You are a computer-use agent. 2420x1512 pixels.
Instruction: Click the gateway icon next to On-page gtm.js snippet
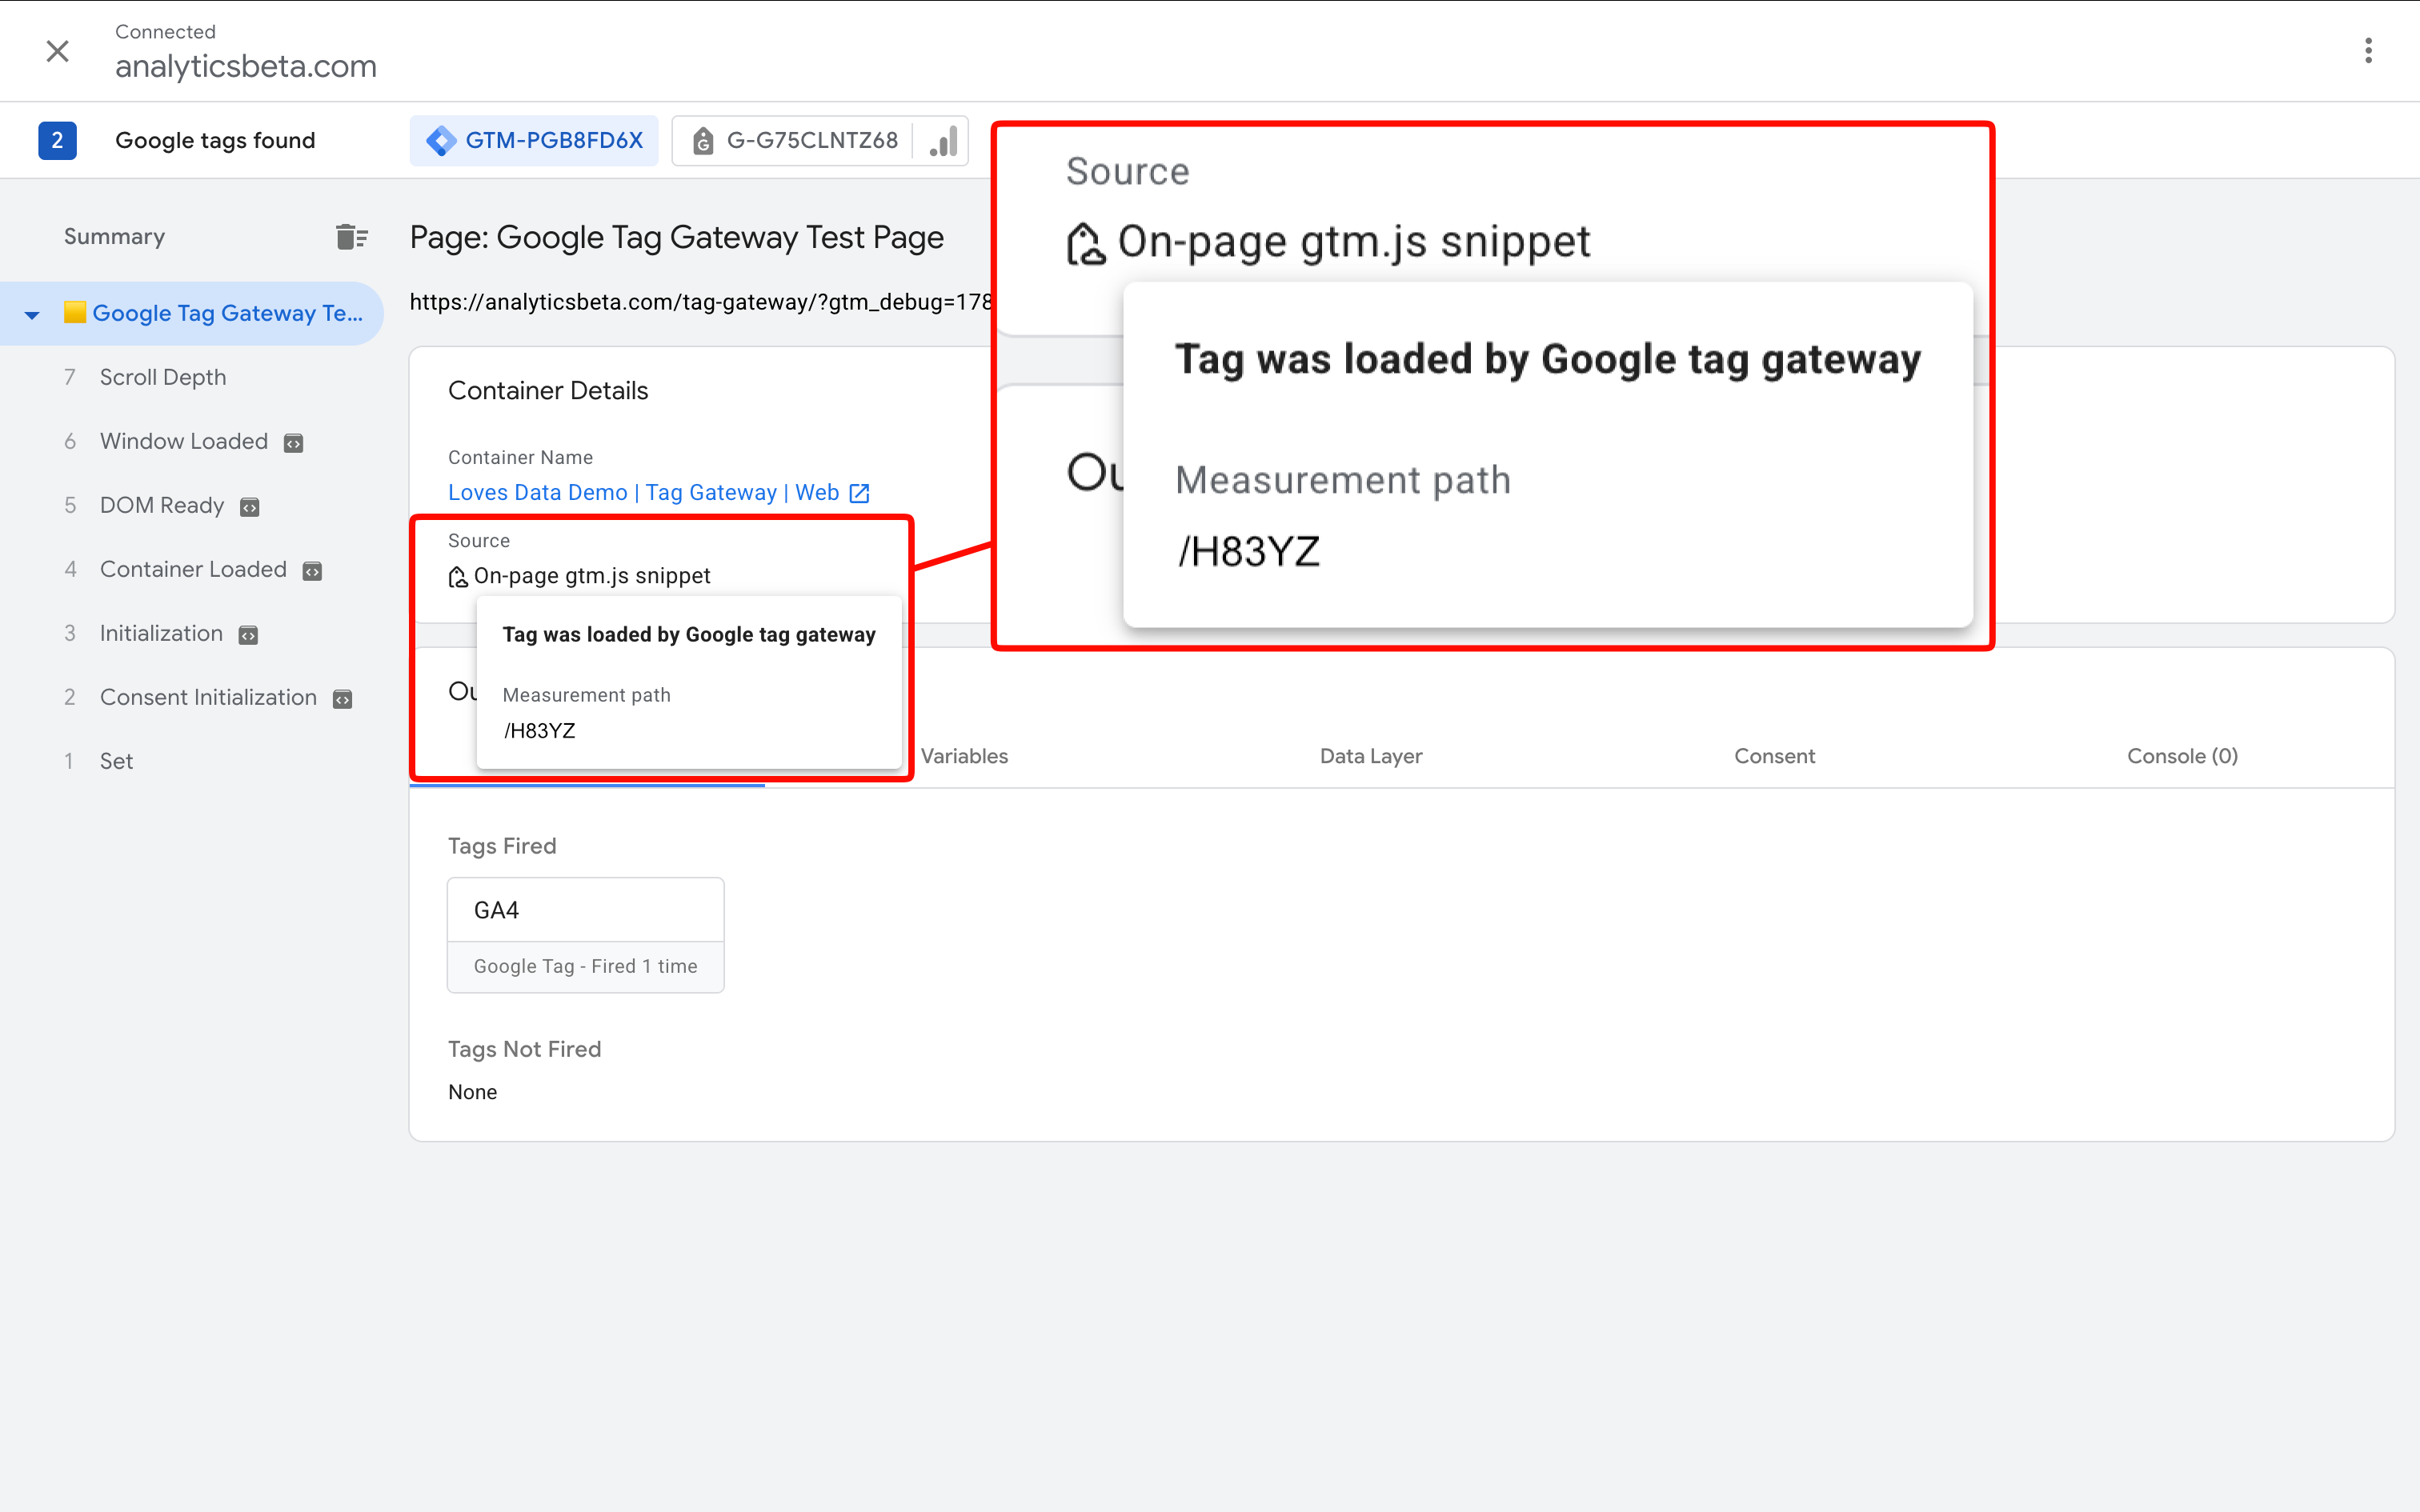click(x=458, y=577)
